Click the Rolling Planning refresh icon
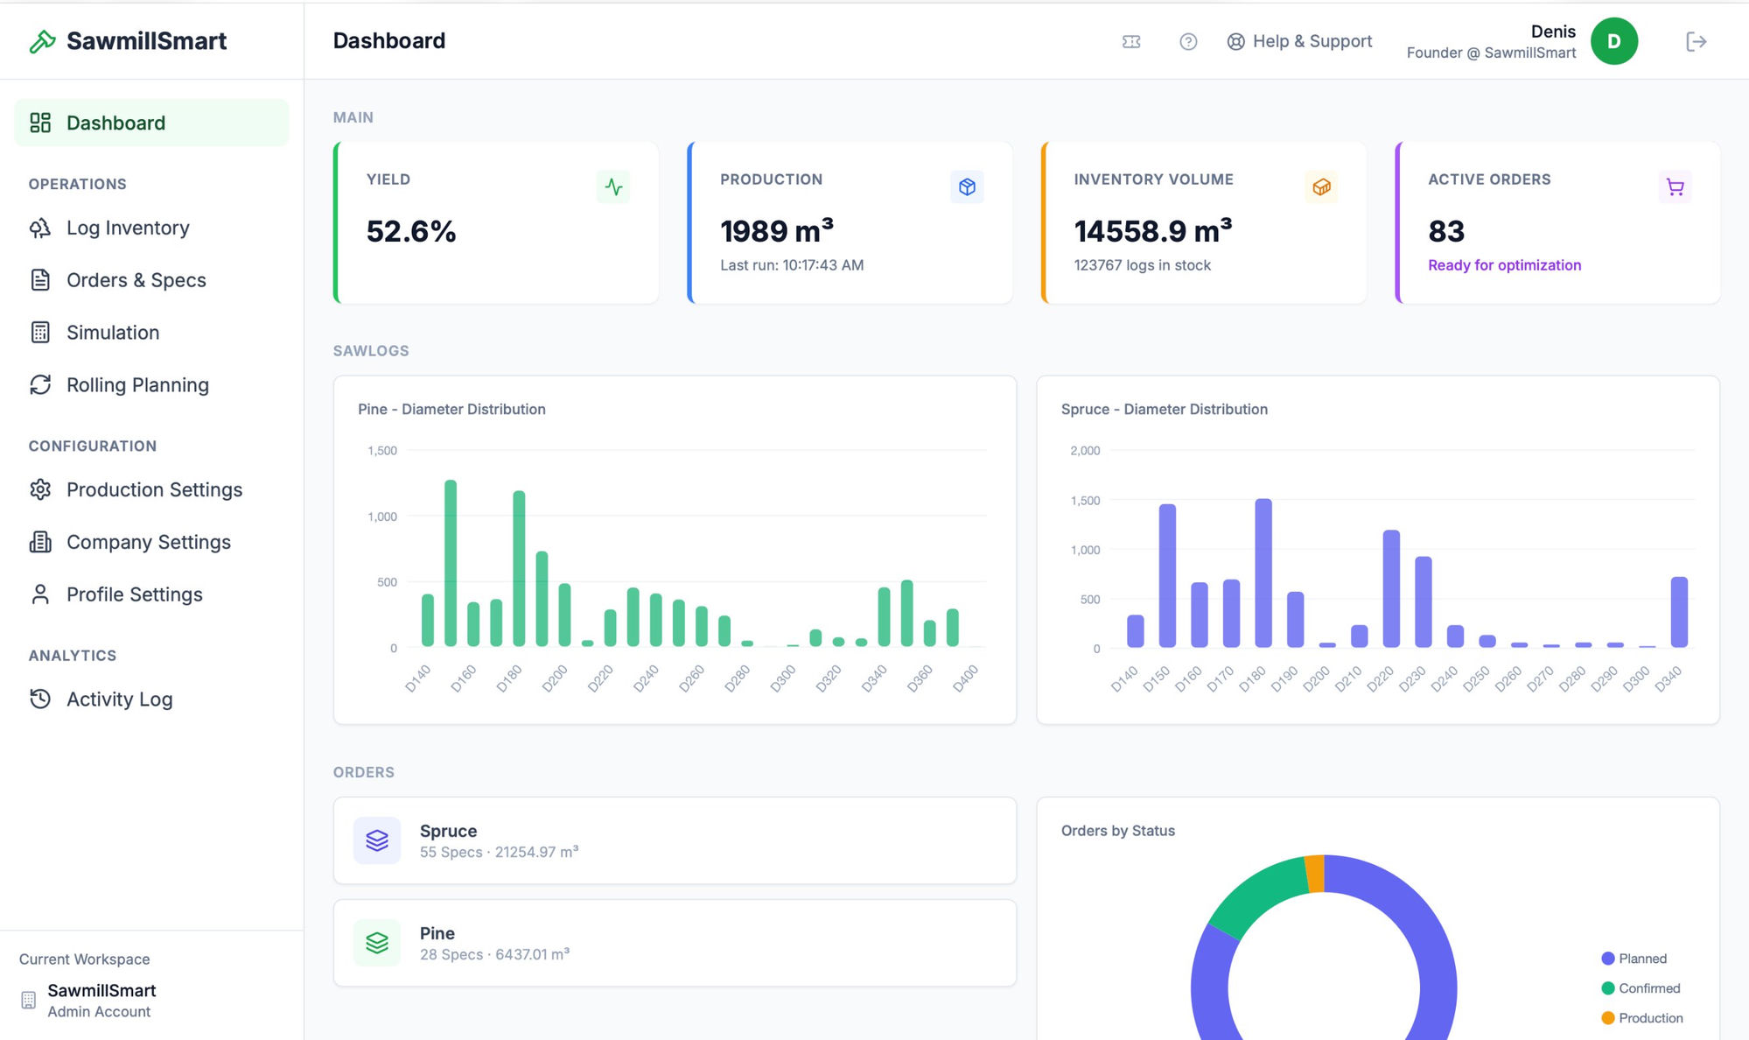 pyautogui.click(x=40, y=385)
